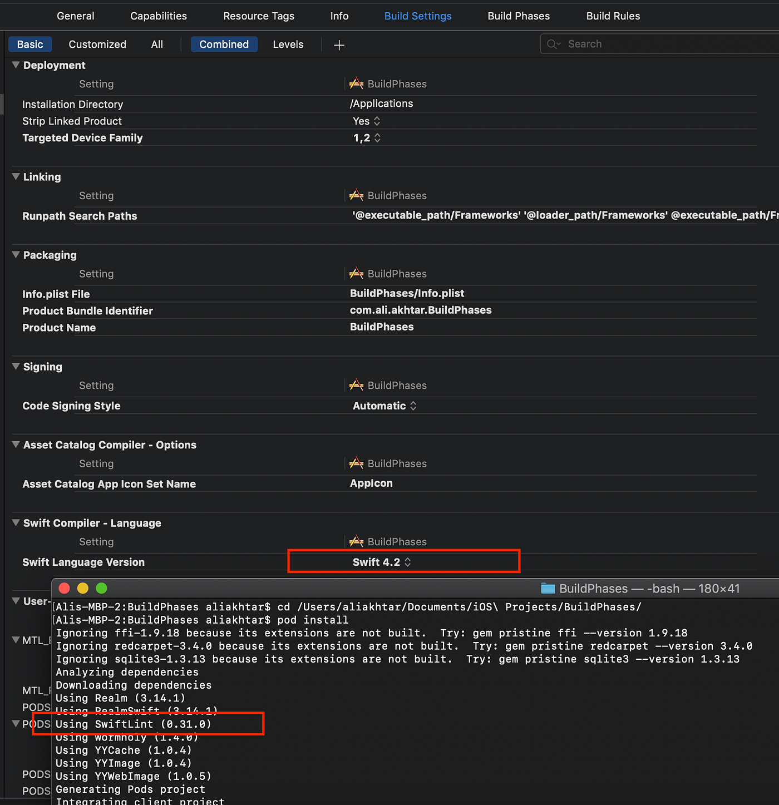Collapse the User-Defined section

coord(16,601)
